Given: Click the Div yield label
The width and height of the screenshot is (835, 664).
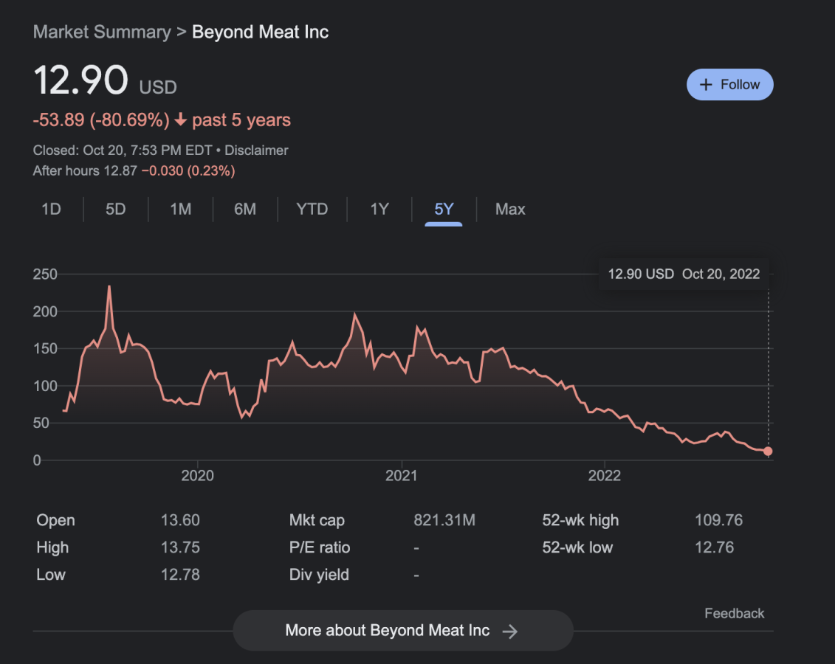Looking at the screenshot, I should (x=319, y=575).
